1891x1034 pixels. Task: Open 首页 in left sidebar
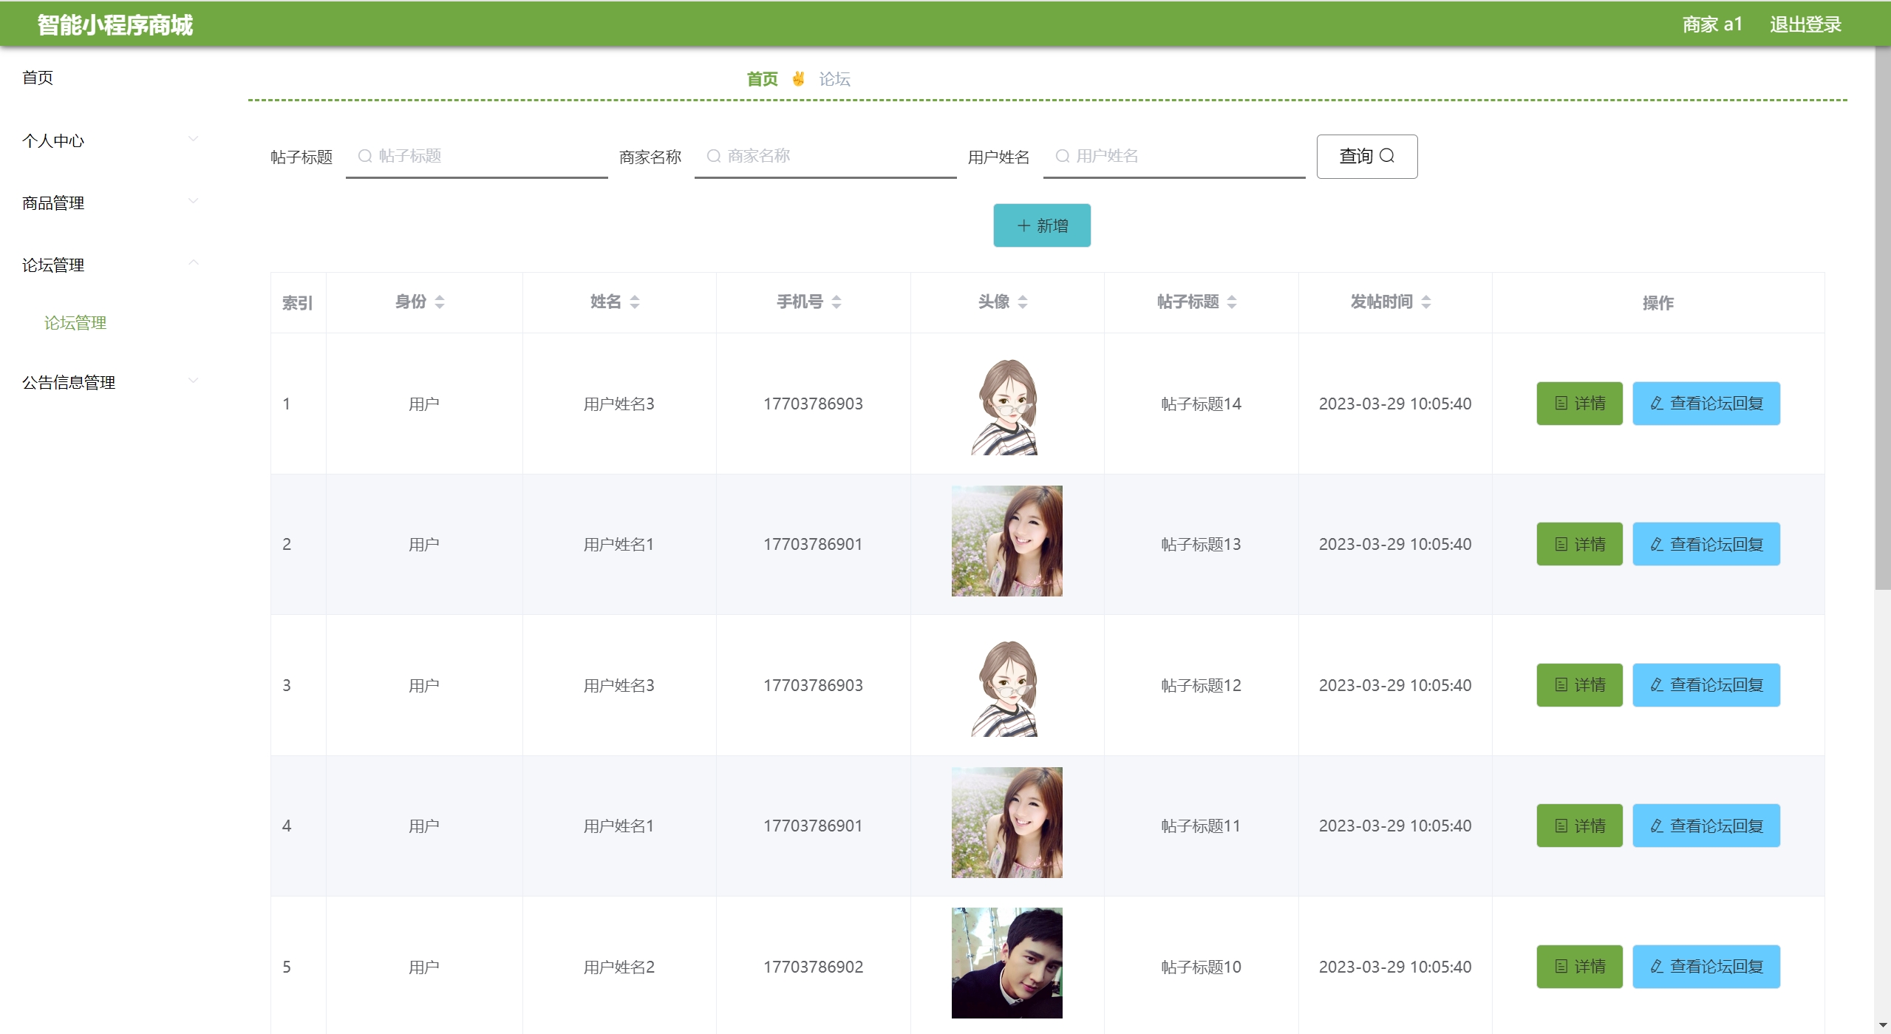pos(38,78)
